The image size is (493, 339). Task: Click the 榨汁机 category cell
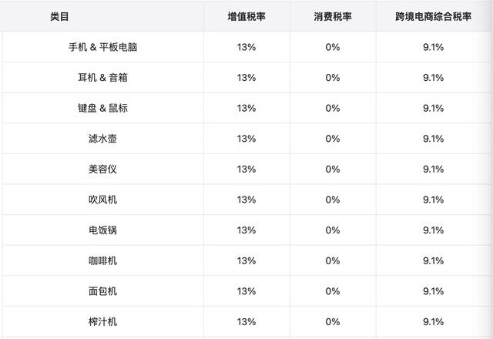click(102, 321)
